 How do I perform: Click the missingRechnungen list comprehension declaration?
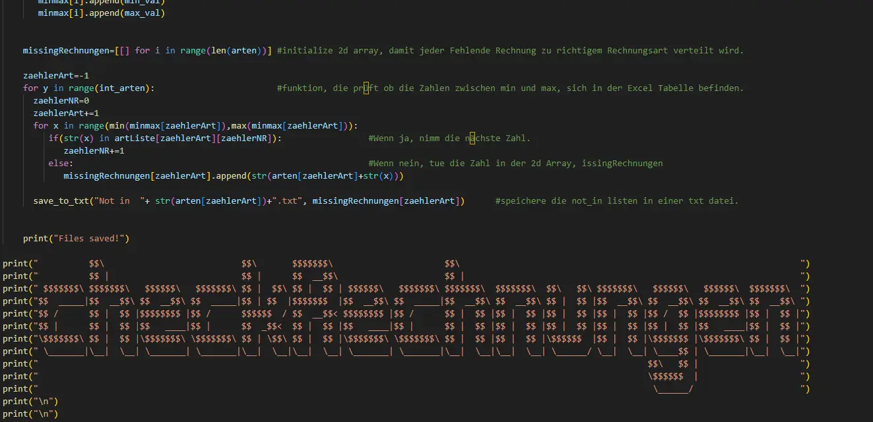click(x=147, y=50)
